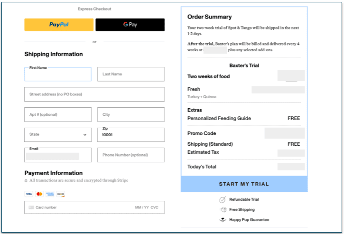Click the Happy Pup Guarantee icon
The height and width of the screenshot is (234, 344).
point(222,220)
